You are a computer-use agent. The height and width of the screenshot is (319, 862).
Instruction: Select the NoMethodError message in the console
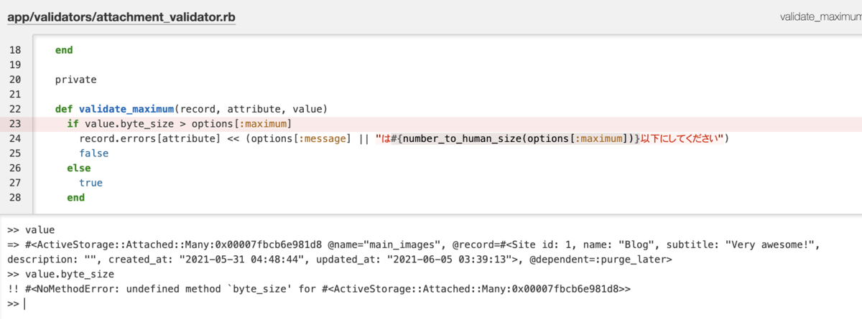[x=320, y=288]
